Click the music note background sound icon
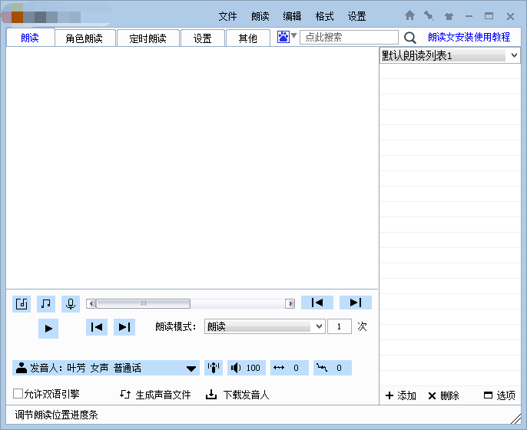The image size is (527, 430). pyautogui.click(x=46, y=303)
